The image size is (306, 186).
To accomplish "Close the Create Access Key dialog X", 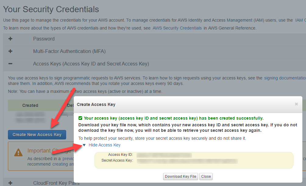I will (296, 104).
